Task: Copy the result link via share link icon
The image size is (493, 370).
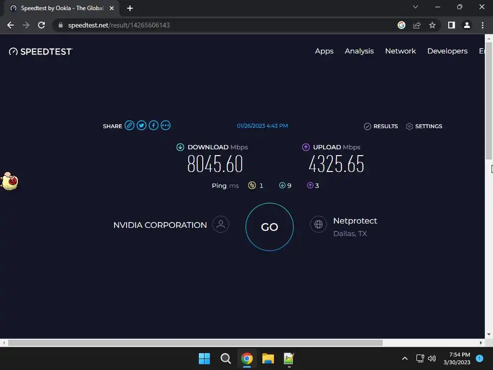Action: tap(129, 126)
